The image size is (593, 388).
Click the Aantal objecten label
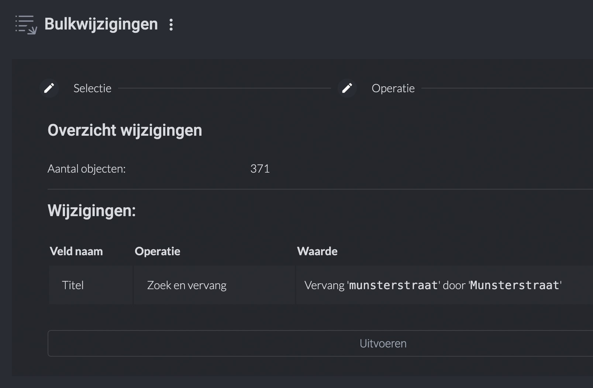[86, 169]
